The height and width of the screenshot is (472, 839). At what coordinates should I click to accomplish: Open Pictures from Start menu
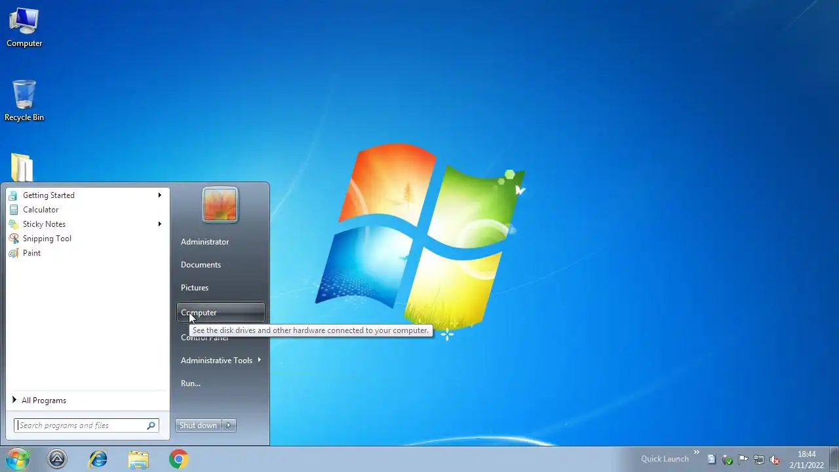pyautogui.click(x=195, y=288)
